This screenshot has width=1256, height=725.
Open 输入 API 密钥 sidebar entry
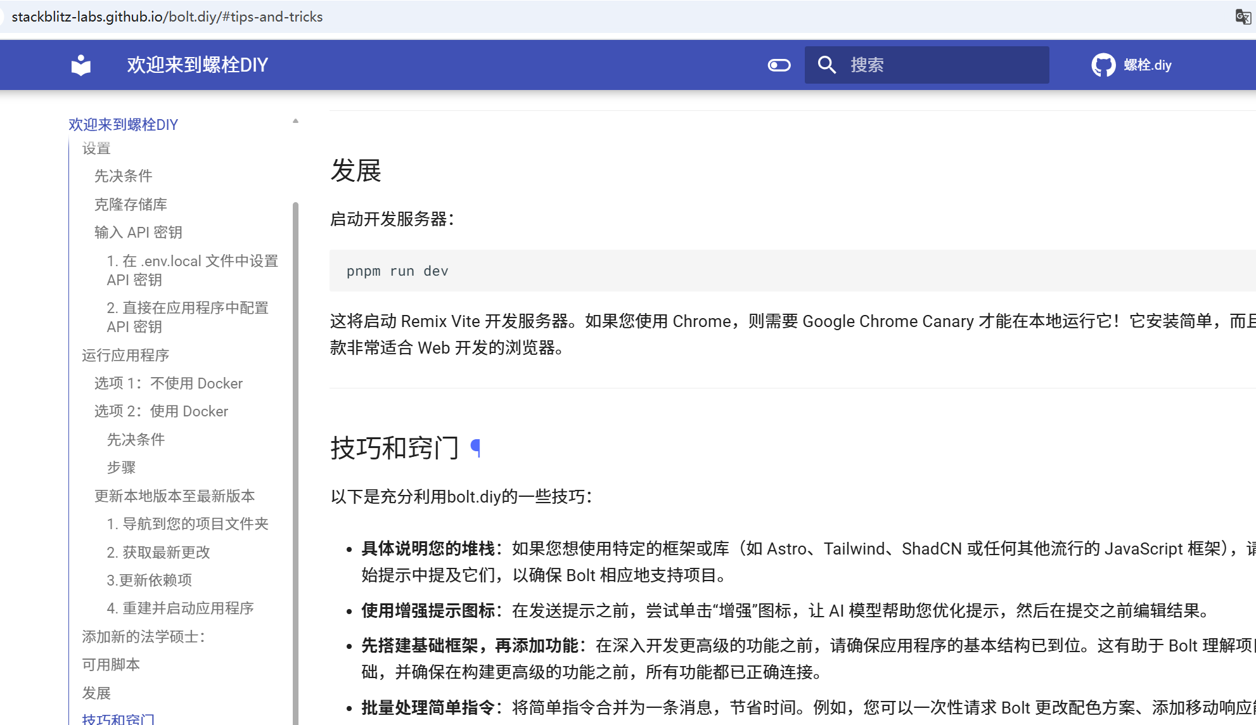coord(138,232)
